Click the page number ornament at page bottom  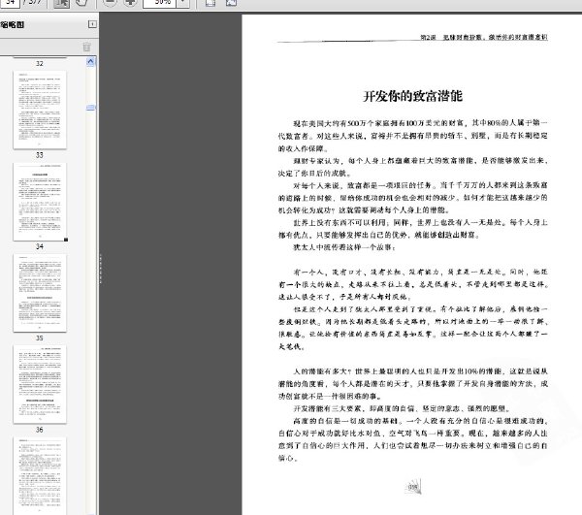(x=413, y=487)
